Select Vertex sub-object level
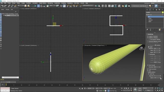164x92 pixels. 150,18
